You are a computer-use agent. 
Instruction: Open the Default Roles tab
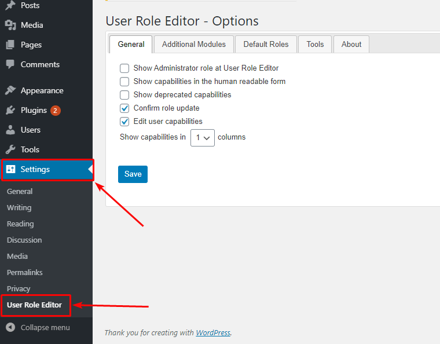266,45
